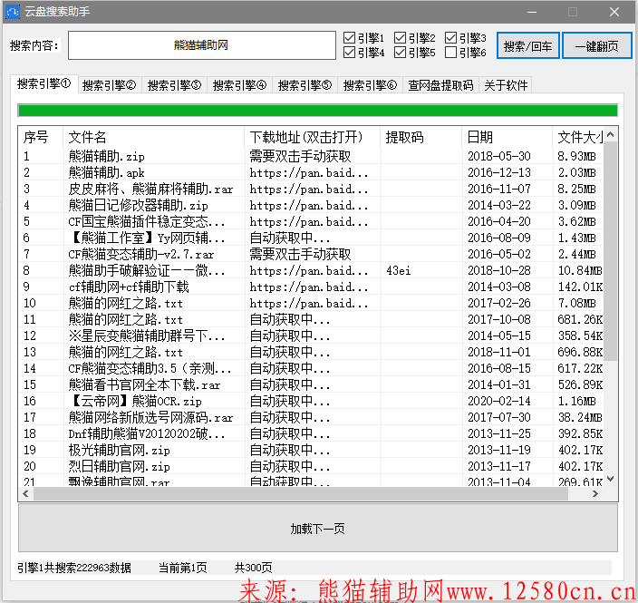Toggle the 引擎2 checkbox
This screenshot has width=638, height=603.
point(401,38)
